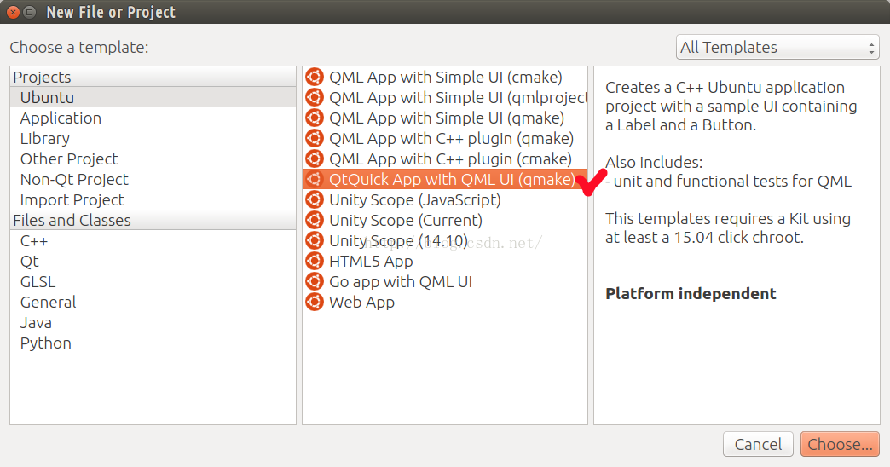Select Qt under Files and Classes
This screenshot has height=467, width=890.
click(153, 261)
